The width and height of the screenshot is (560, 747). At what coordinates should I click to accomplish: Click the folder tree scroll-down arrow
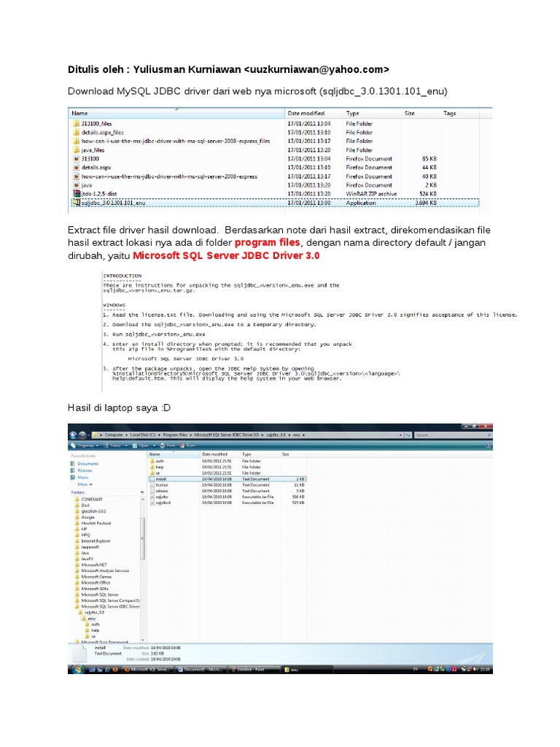(x=142, y=640)
